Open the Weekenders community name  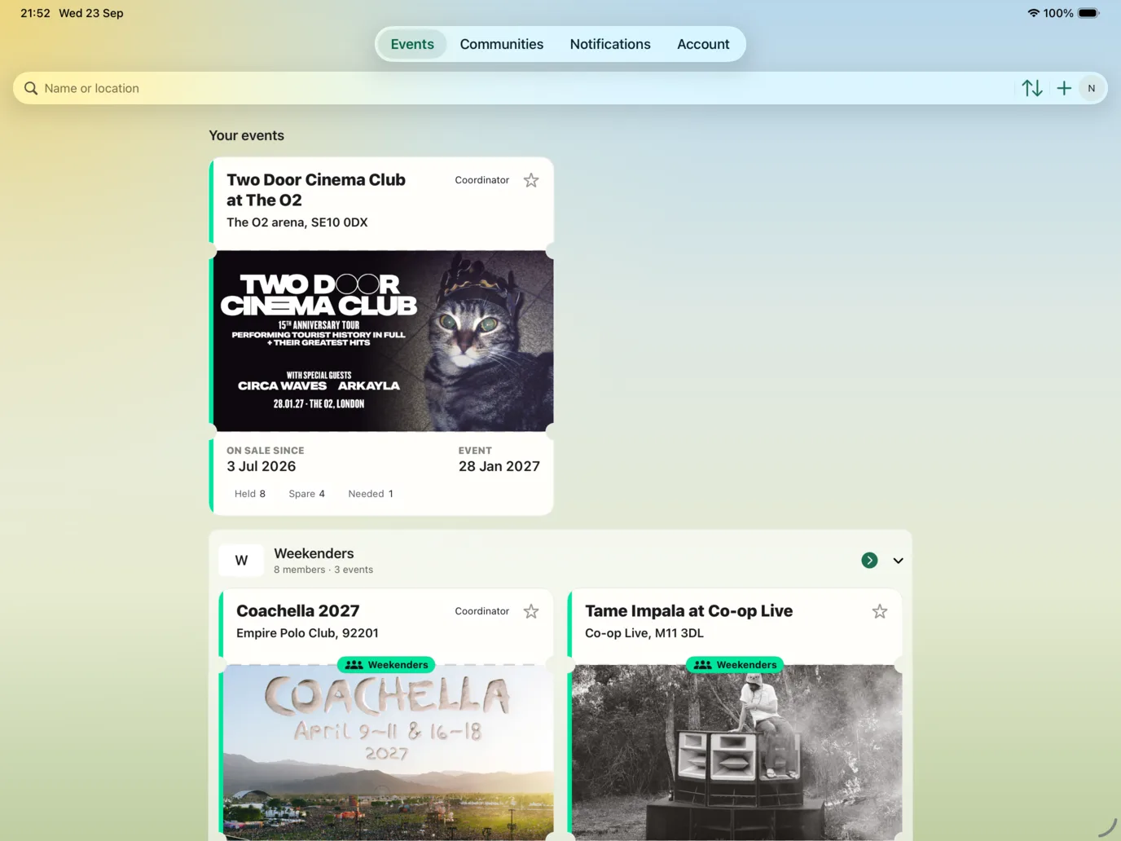[314, 553]
